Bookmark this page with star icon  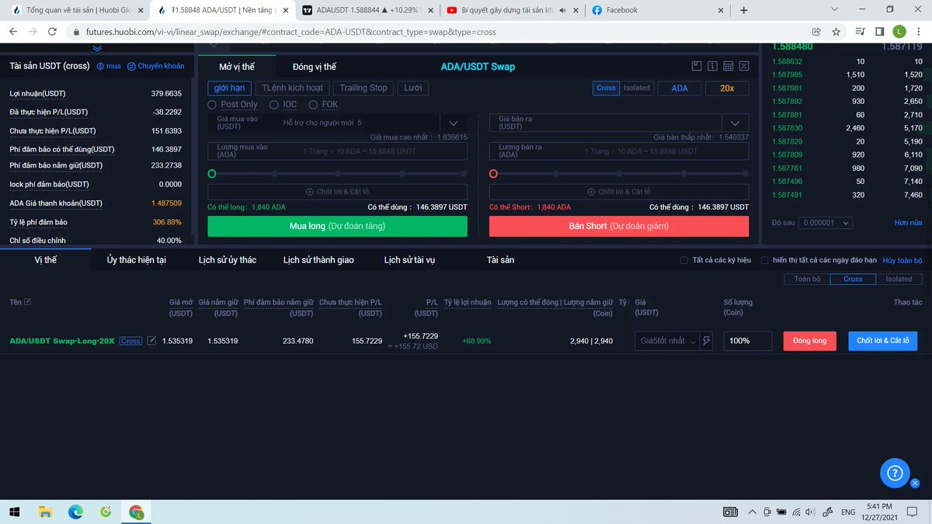(x=836, y=32)
